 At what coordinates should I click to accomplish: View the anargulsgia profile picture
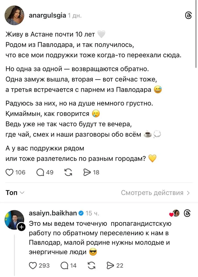click(14, 15)
